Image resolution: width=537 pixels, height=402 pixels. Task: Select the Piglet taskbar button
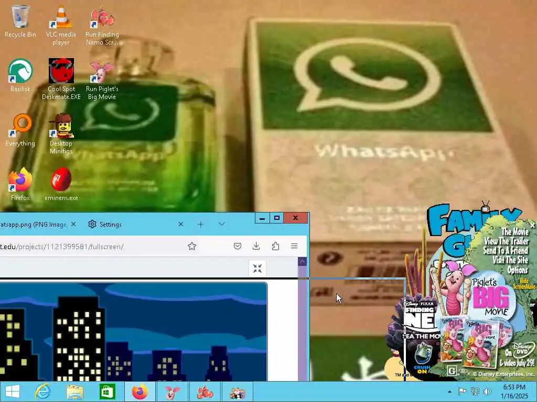click(x=172, y=392)
